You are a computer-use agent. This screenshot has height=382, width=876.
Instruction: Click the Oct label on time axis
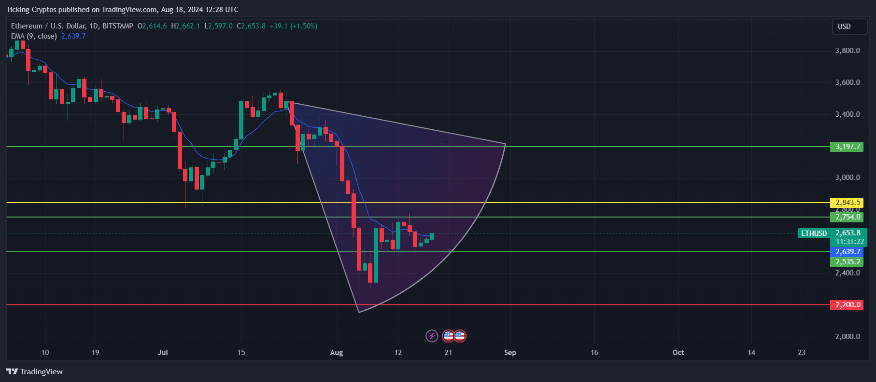coord(678,353)
